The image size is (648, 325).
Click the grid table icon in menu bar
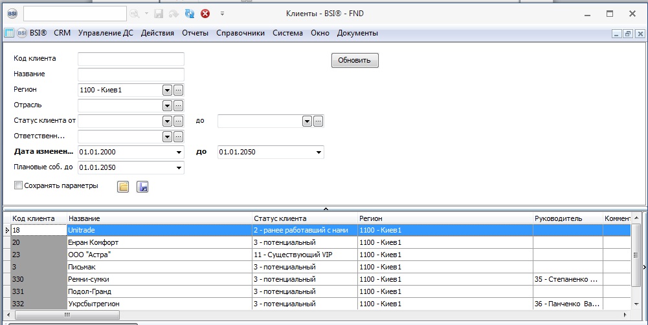click(10, 34)
